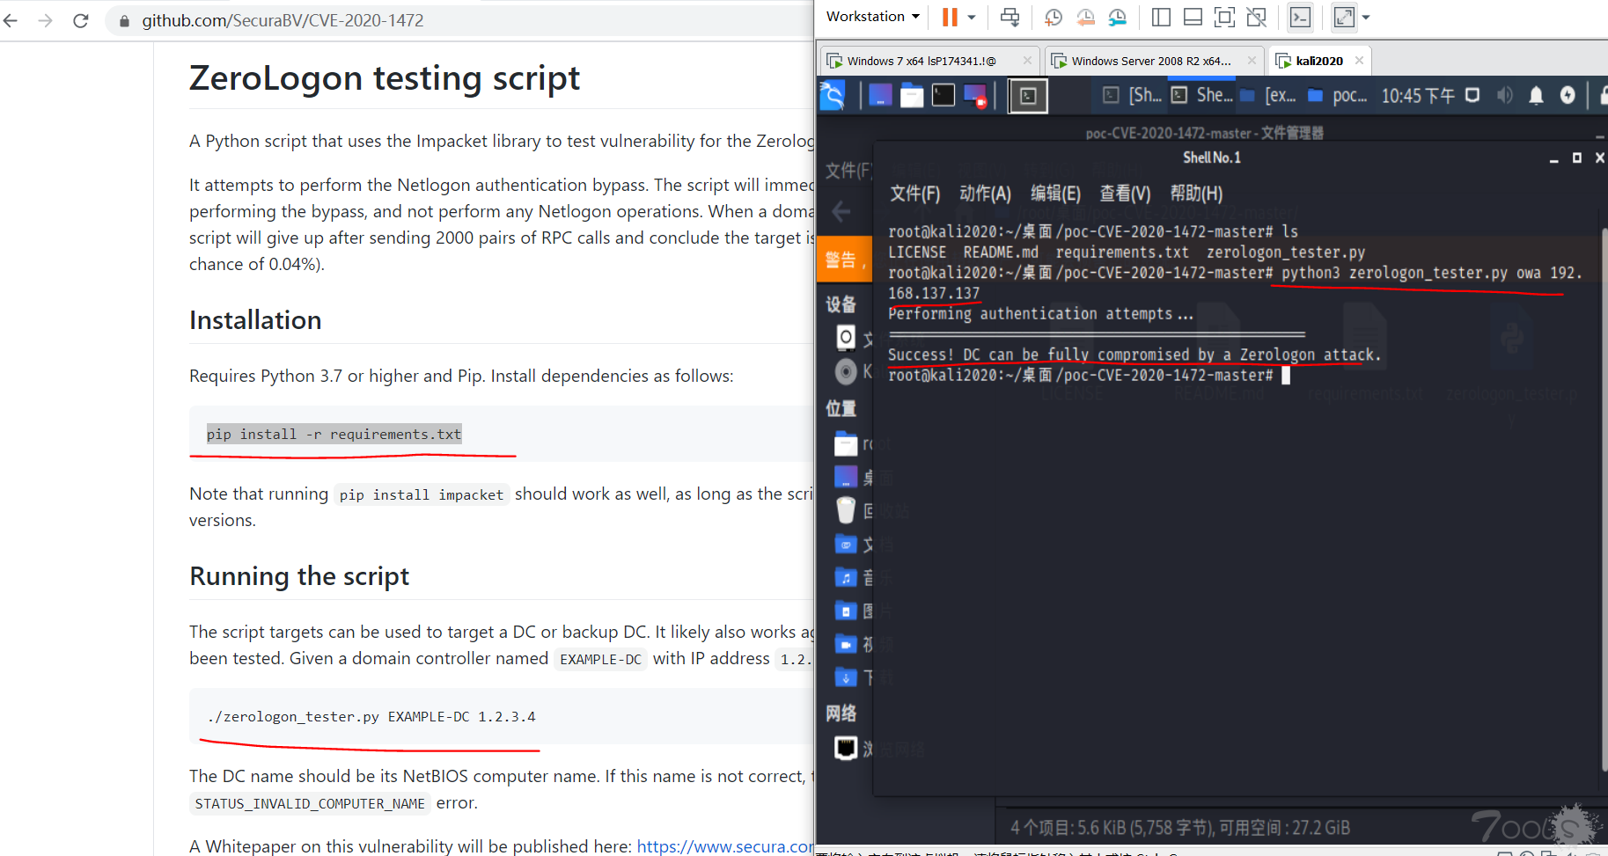Click the unity mode icon in VMware

point(1257,17)
